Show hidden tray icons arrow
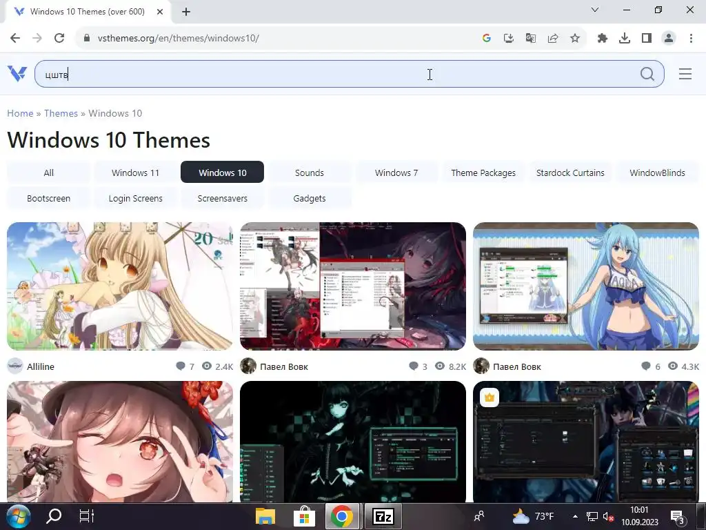Image resolution: width=706 pixels, height=530 pixels. pos(575,516)
